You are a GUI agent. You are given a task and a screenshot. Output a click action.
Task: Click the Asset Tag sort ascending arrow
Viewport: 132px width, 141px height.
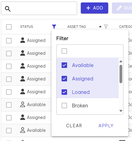(100, 27)
